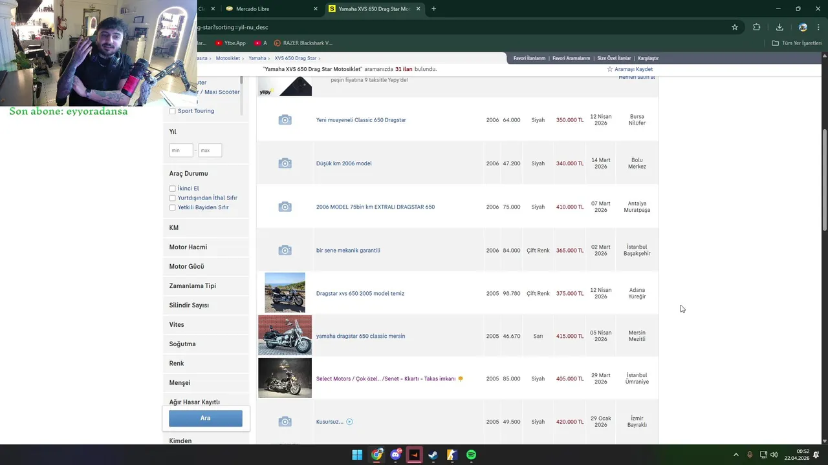The height and width of the screenshot is (465, 828).
Task: Bookmark this page with the star icon
Action: pyautogui.click(x=735, y=27)
